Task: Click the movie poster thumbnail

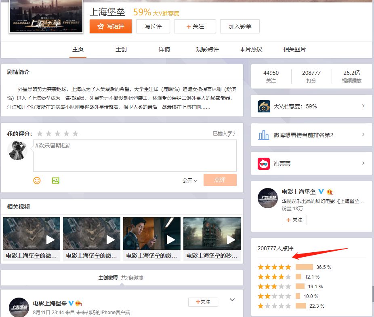Action: click(46, 16)
